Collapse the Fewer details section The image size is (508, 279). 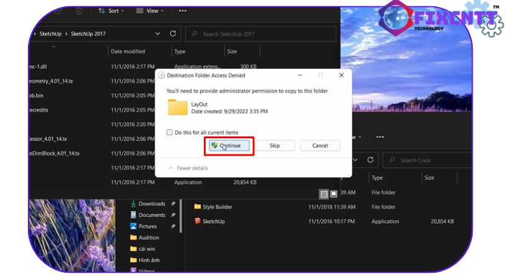click(x=190, y=168)
